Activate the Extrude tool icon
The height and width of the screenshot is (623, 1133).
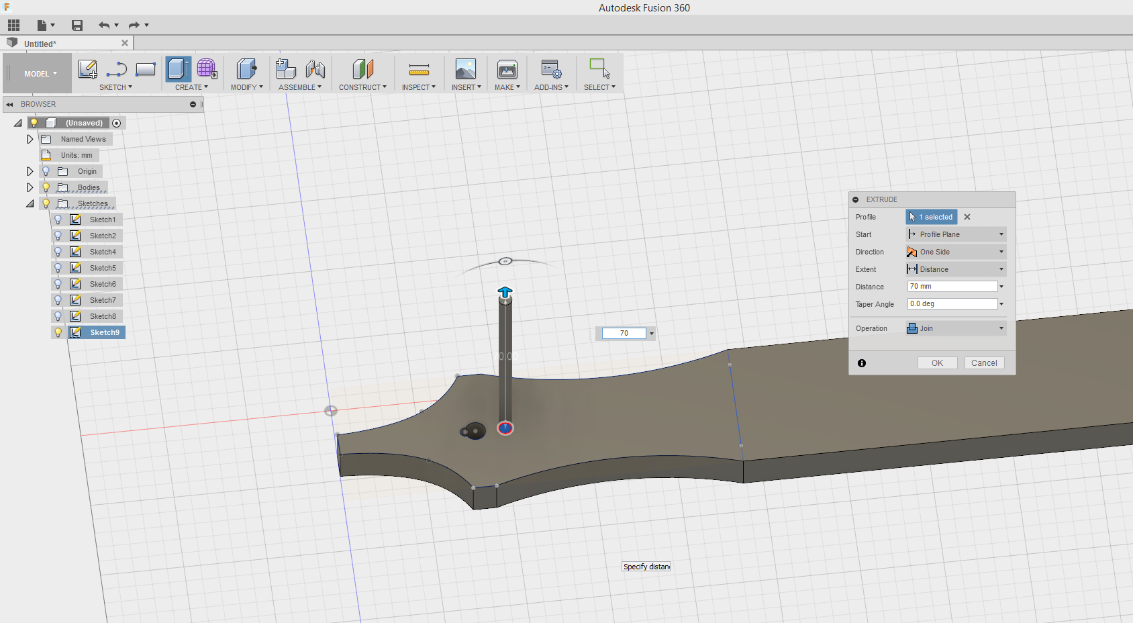point(178,69)
